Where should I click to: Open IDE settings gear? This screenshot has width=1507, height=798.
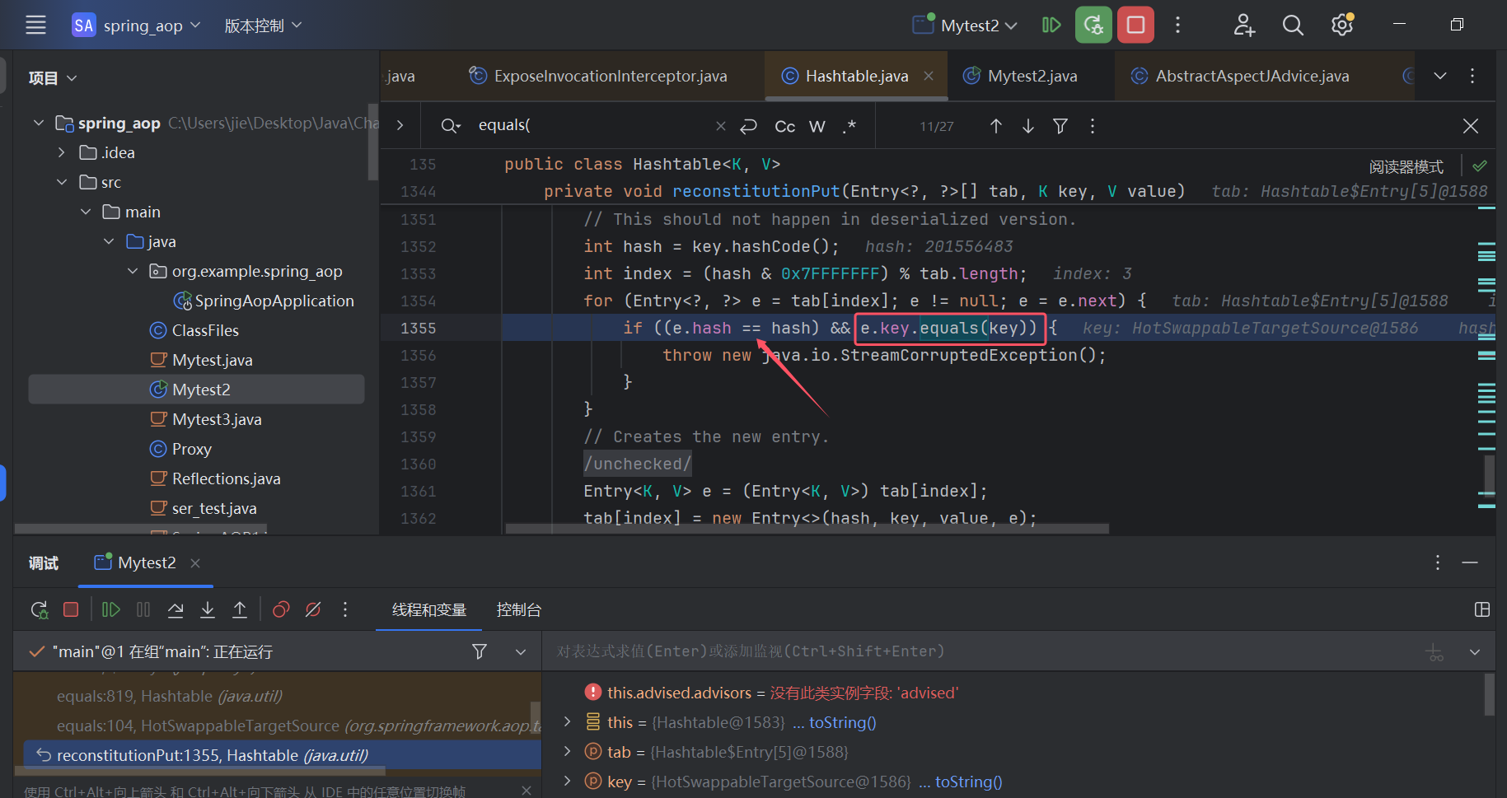pos(1342,26)
